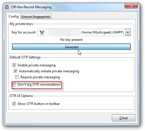Viewport: 145px width, 131px height.
Task: Open the Key for account dropdown arrow
Action: coord(128,32)
